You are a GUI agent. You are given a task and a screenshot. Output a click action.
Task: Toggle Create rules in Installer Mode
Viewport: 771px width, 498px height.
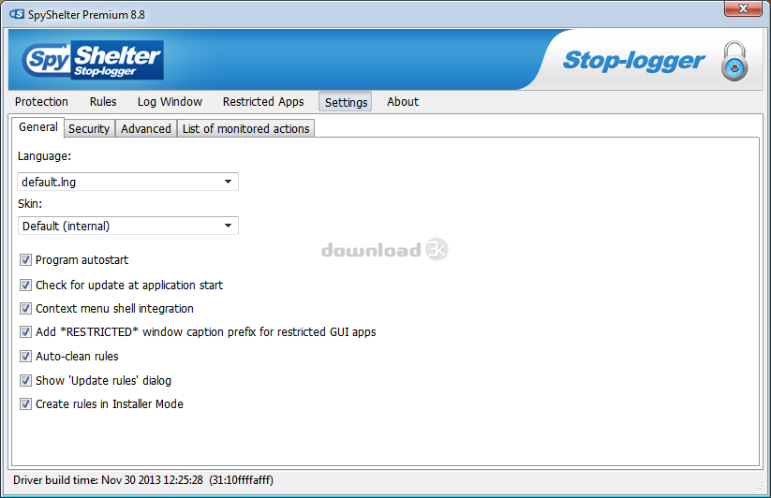25,403
